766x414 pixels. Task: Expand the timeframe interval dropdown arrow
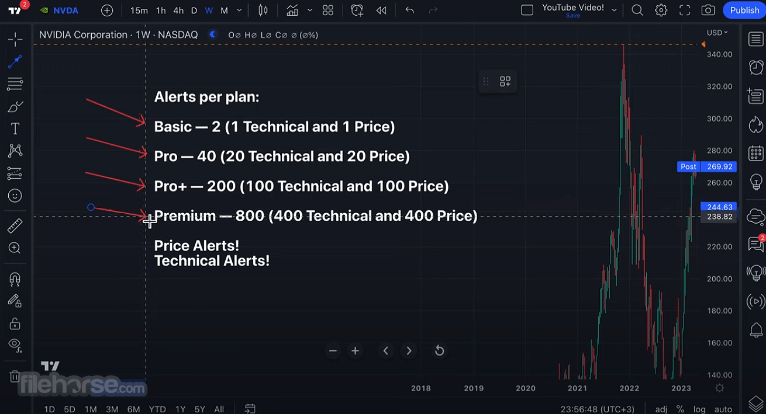click(239, 11)
